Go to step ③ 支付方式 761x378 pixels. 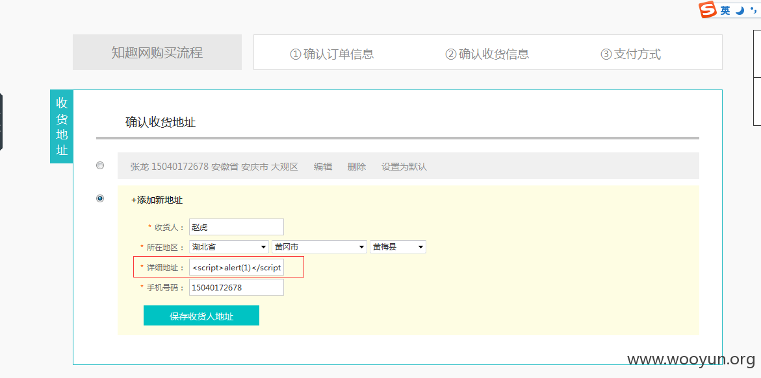631,54
